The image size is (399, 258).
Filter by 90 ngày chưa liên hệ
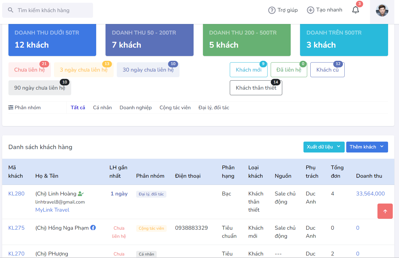[40, 88]
